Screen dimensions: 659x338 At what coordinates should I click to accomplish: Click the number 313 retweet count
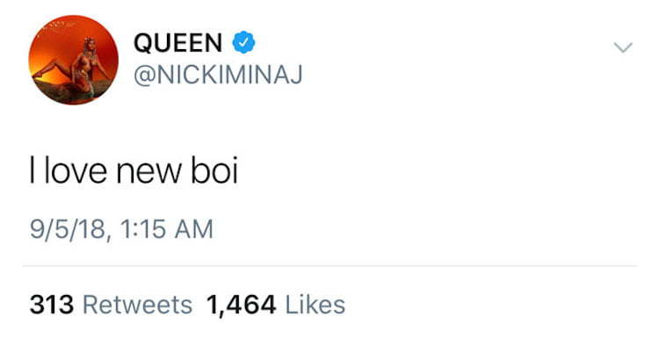click(x=52, y=305)
